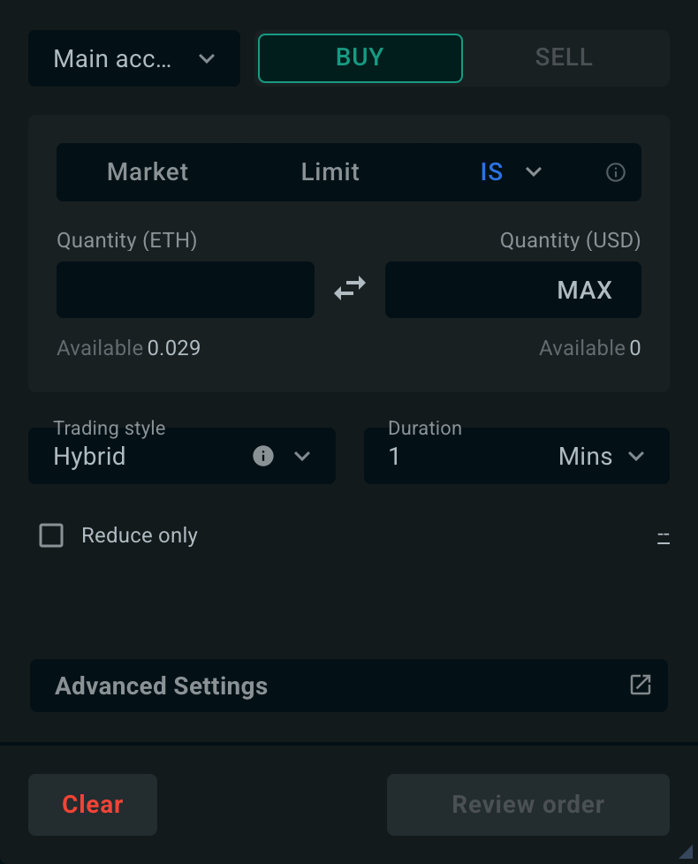Swap ETH and USD quantity arrows
Image resolution: width=698 pixels, height=864 pixels.
pos(350,289)
